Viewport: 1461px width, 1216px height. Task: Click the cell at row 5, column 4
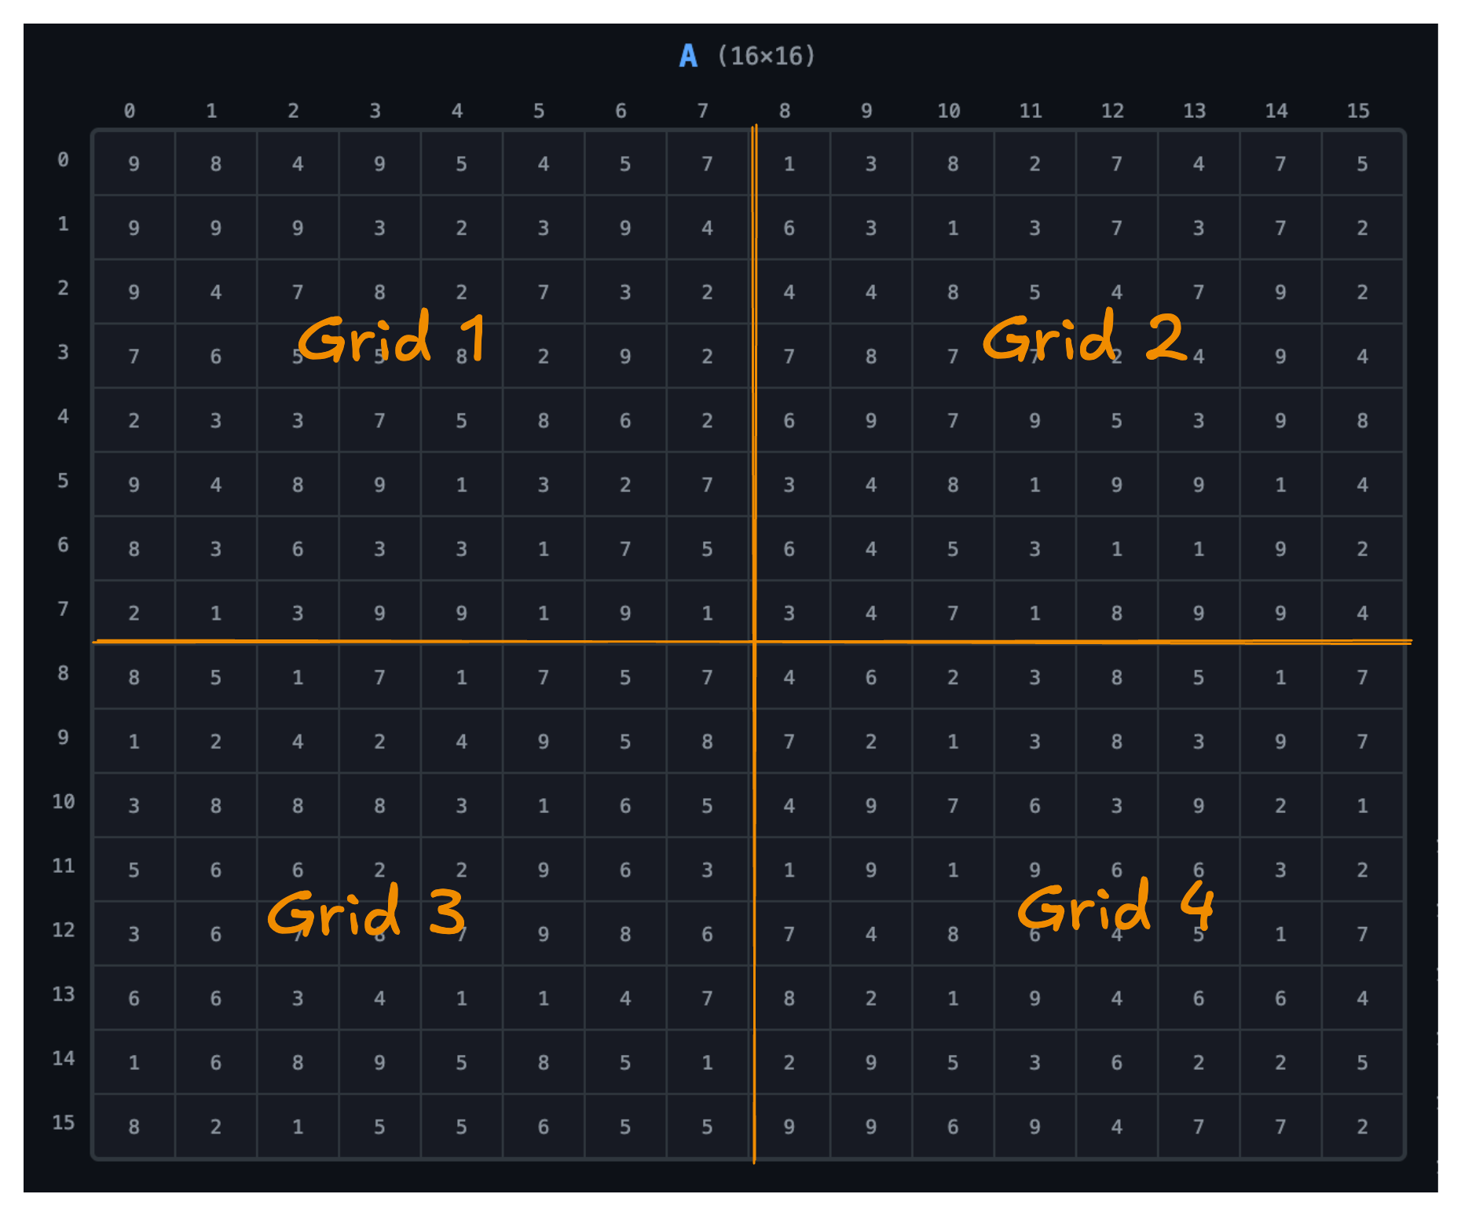click(462, 485)
